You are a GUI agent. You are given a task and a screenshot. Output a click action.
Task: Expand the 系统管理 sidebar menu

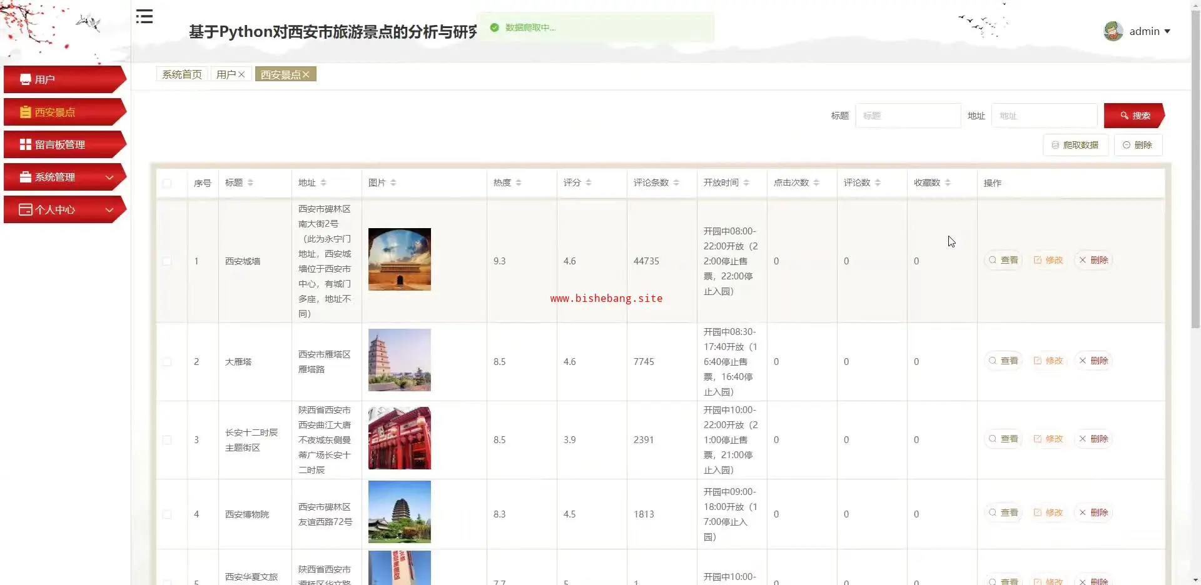tap(64, 177)
